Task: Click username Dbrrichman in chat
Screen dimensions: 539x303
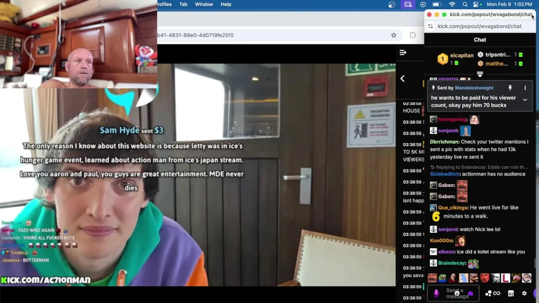Action: (444, 142)
